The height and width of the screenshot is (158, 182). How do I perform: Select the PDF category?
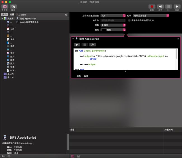click(11, 71)
